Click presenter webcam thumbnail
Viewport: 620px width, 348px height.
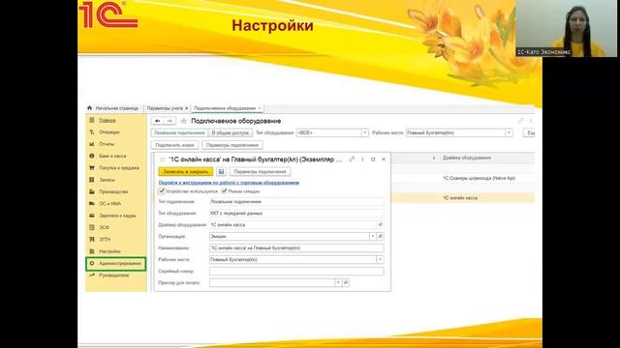pos(566,28)
